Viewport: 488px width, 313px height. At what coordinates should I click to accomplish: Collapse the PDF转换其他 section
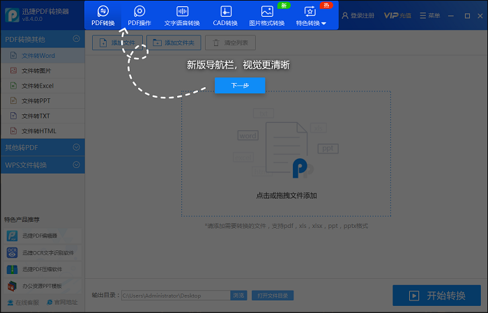pyautogui.click(x=76, y=39)
